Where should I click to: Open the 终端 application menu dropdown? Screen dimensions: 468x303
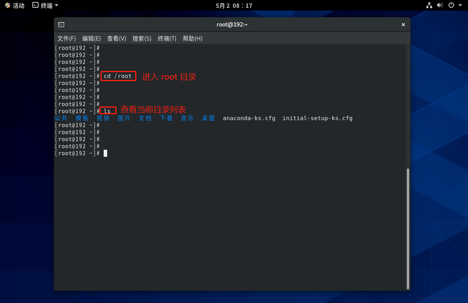[57, 5]
